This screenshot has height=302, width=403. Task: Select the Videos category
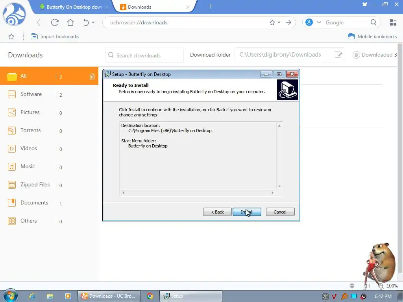49,148
